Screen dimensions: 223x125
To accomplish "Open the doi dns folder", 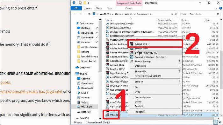I will point(85,52).
